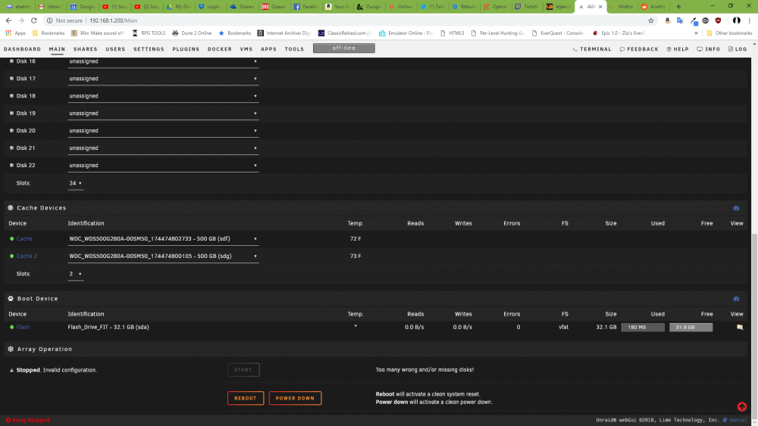Open the Cache 2 device link

pyautogui.click(x=27, y=257)
